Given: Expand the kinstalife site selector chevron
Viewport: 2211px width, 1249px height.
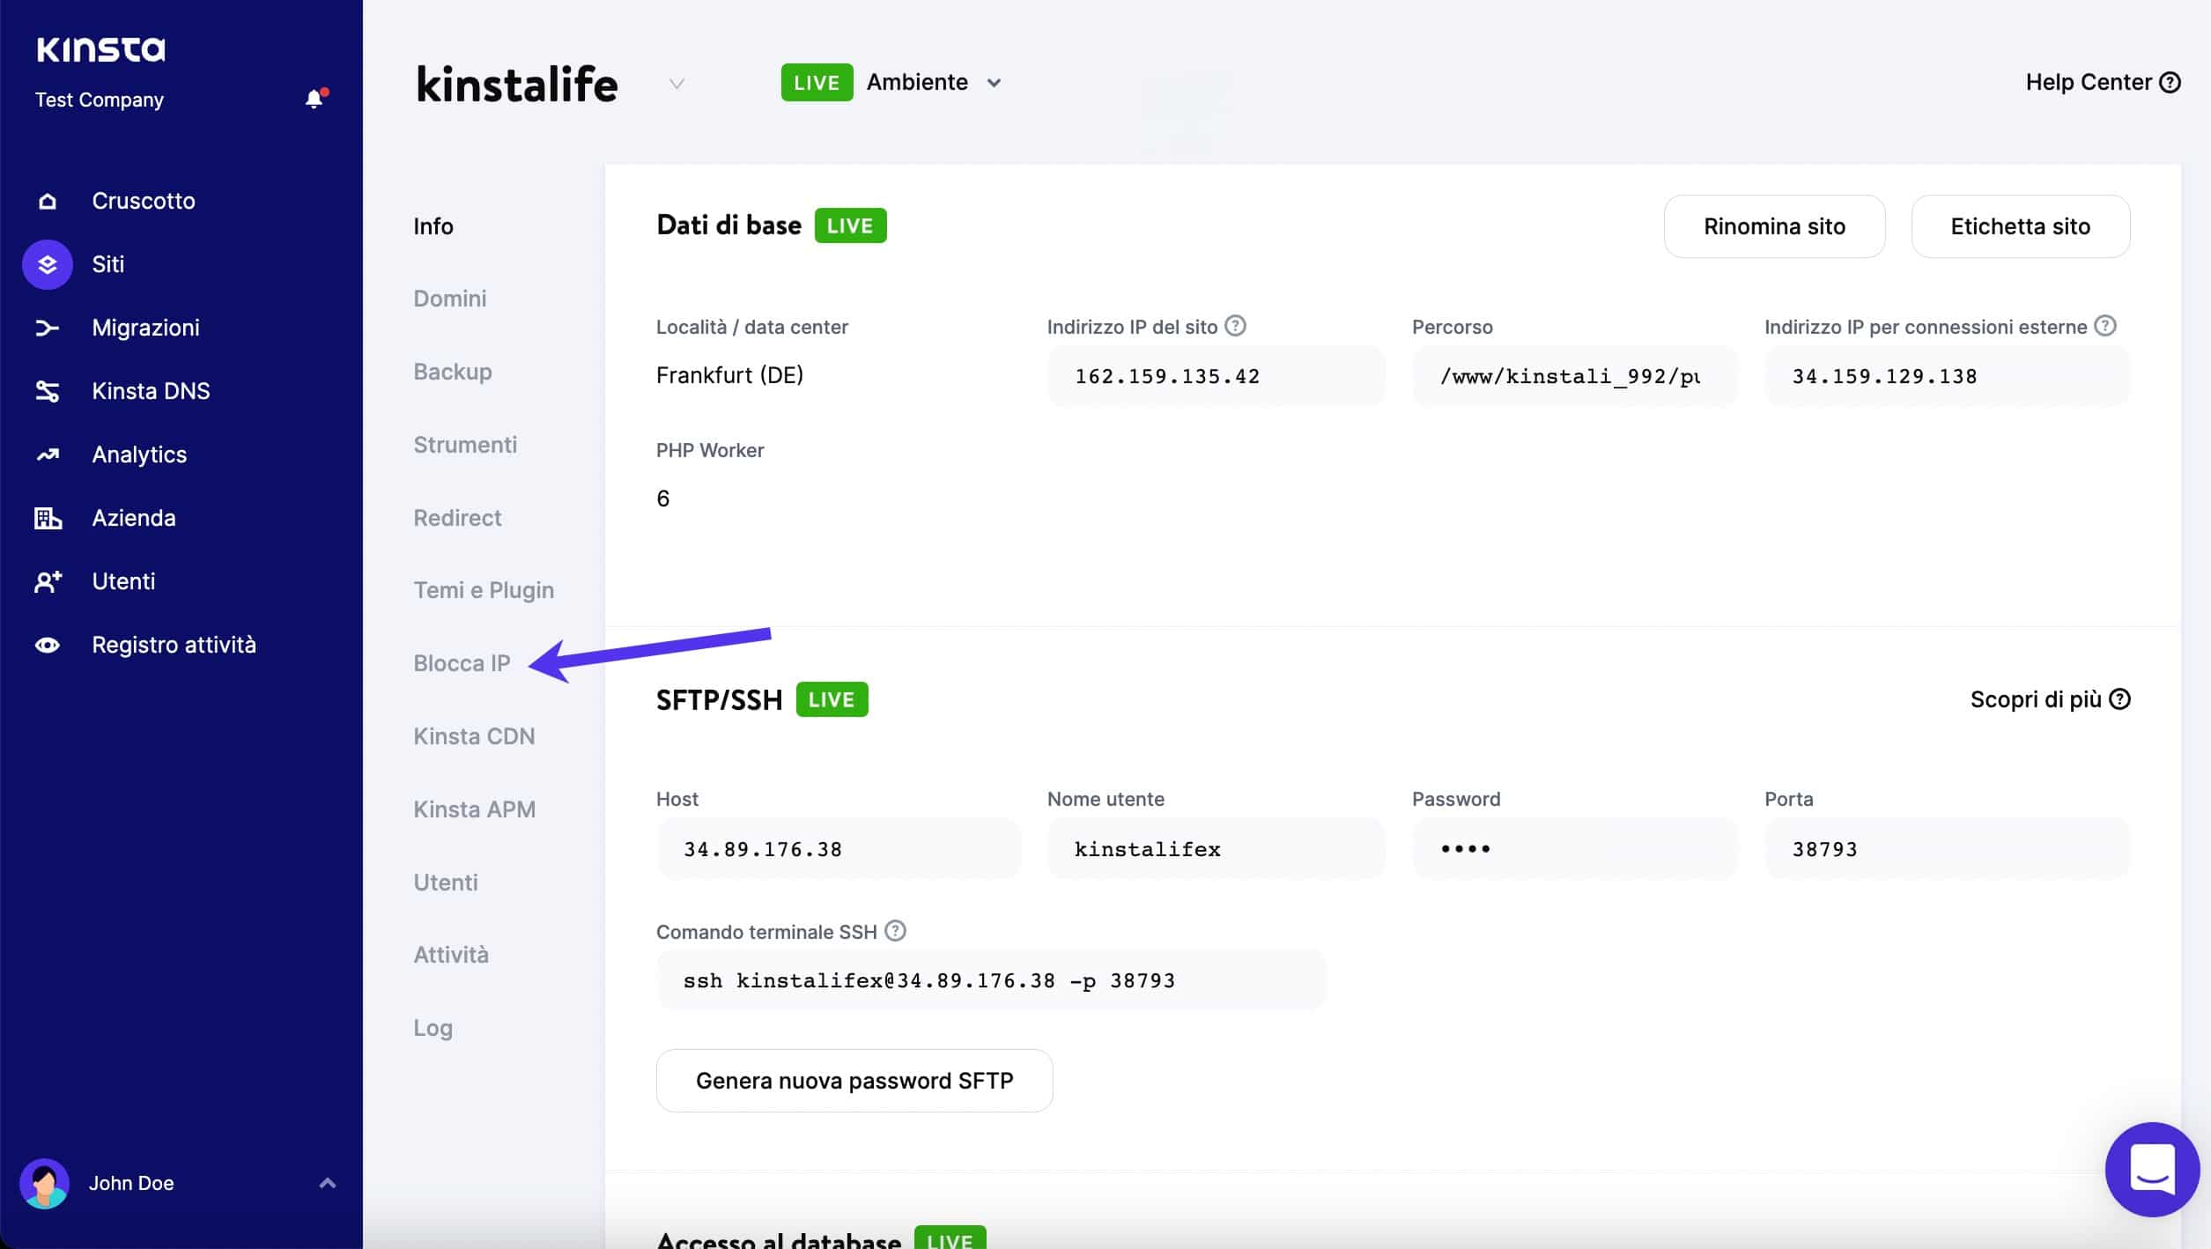Looking at the screenshot, I should [x=676, y=84].
